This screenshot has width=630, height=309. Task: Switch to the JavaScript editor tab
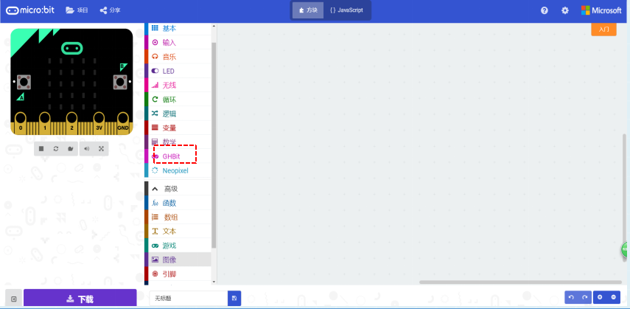[x=346, y=10]
